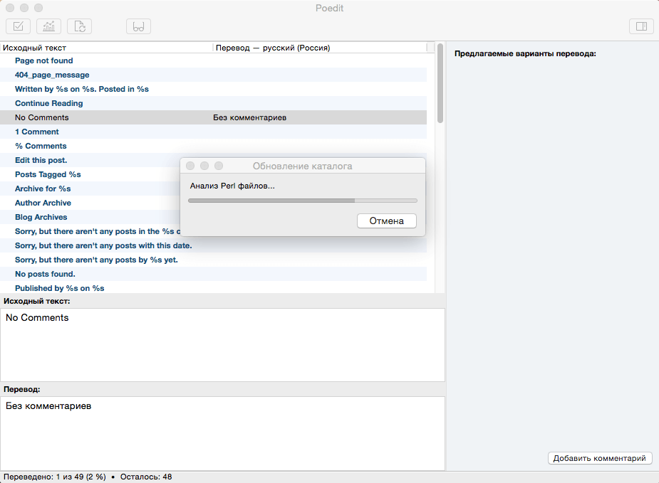Click the bold 'Исходный текст:' section label
This screenshot has height=483, width=659.
[37, 302]
